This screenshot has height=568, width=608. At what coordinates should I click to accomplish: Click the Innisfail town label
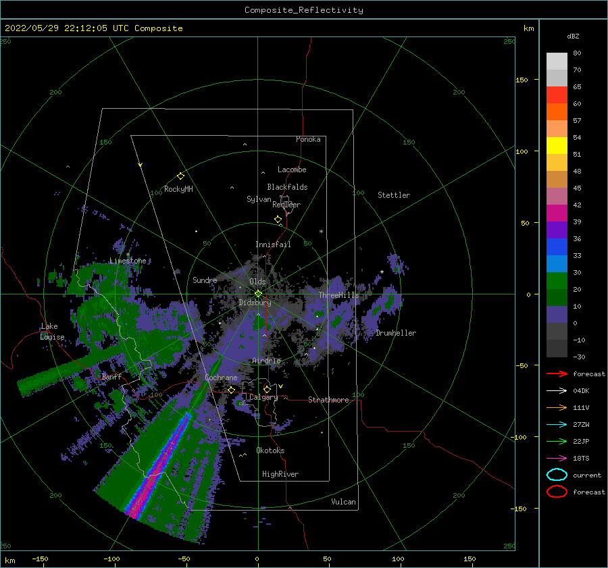coord(273,244)
